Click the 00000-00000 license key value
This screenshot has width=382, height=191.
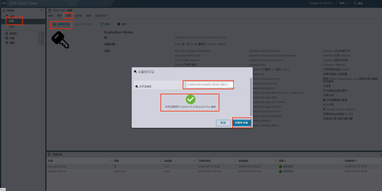[x=200, y=38]
